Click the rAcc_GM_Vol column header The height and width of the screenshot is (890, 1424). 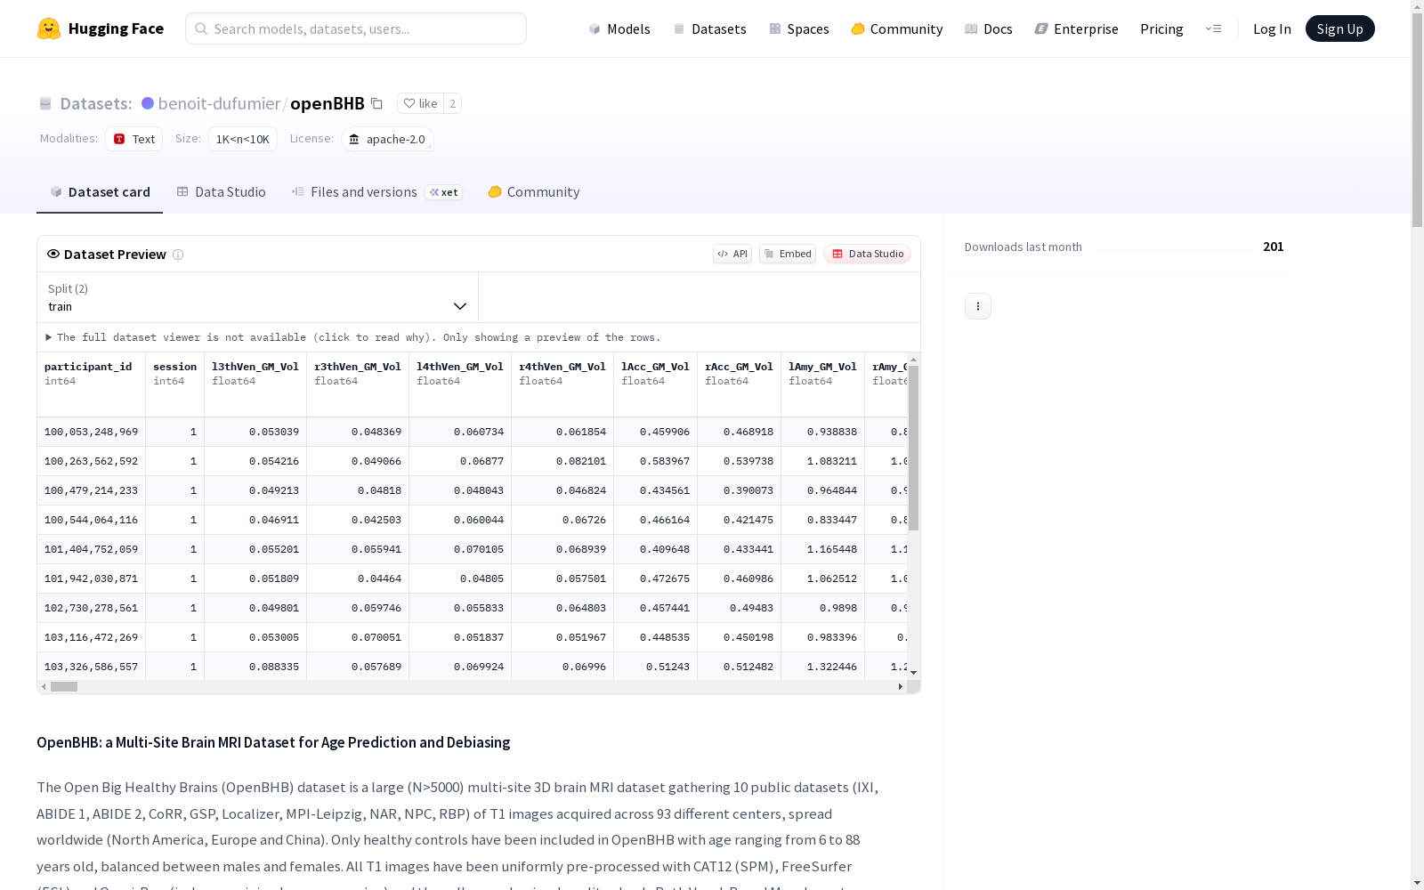click(740, 384)
